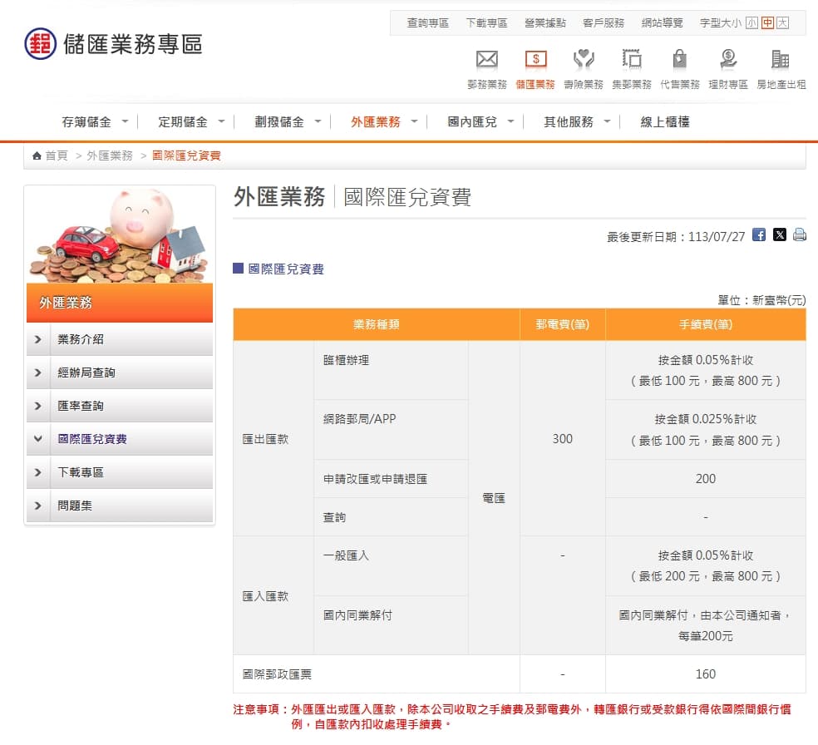This screenshot has height=745, width=818.
Task: Click the 電匯 table cell
Action: click(x=494, y=498)
